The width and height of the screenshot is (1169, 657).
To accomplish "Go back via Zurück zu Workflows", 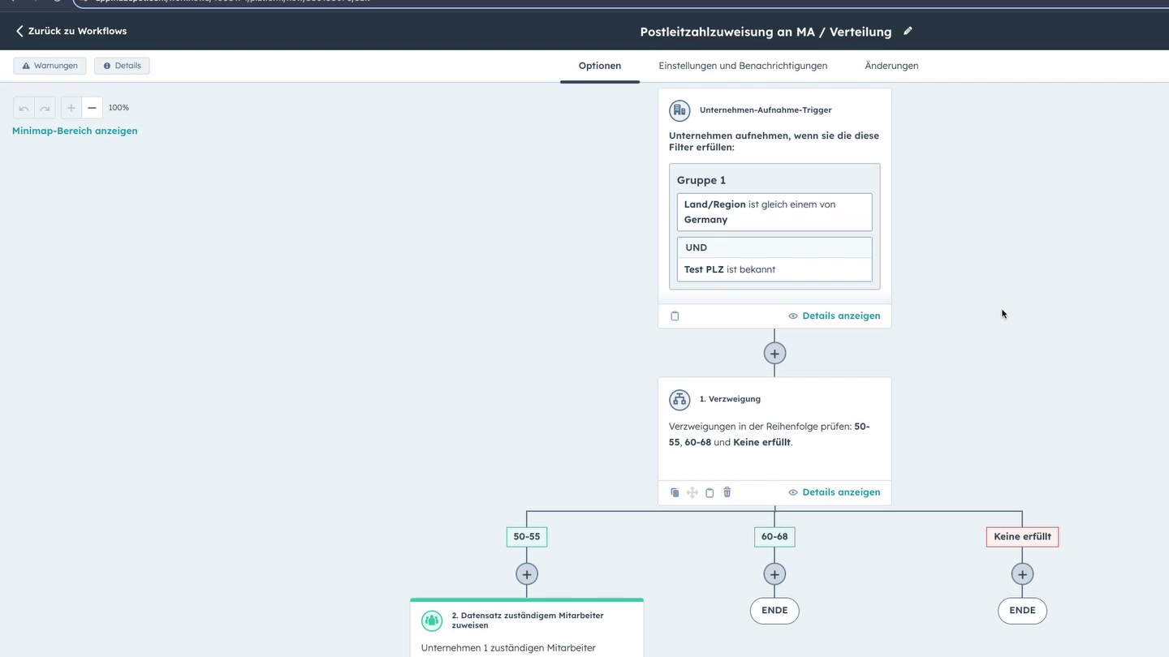I will click(x=71, y=31).
